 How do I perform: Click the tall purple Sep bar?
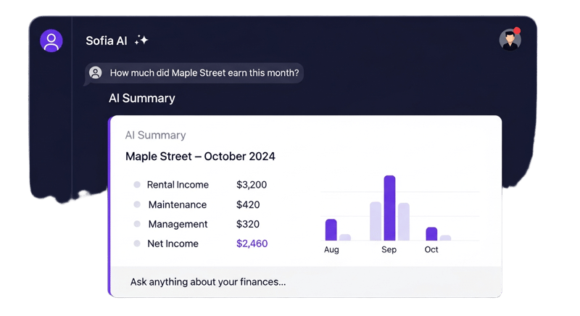[389, 208]
